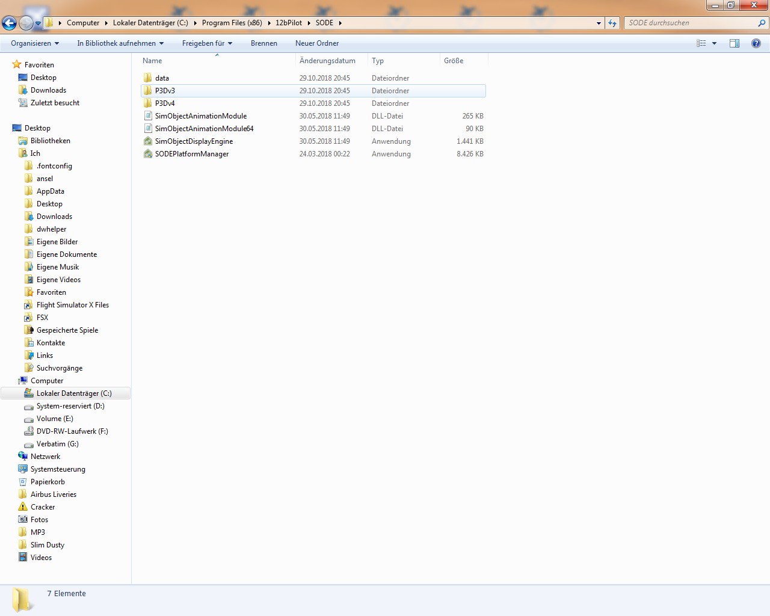The height and width of the screenshot is (616, 770).
Task: Click the SODEPlatformManager application icon
Action: [148, 154]
